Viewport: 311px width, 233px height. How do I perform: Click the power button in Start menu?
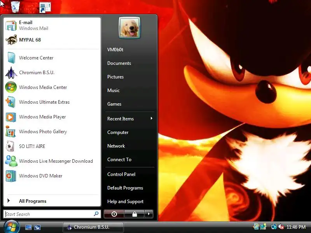[114, 214]
